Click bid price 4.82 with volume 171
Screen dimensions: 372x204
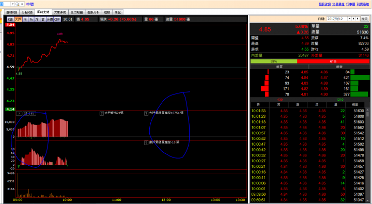[304, 89]
